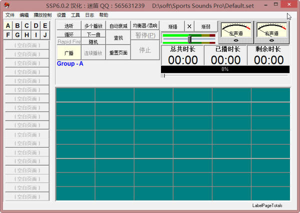
Task: Select group E tab
Action: coord(45,26)
